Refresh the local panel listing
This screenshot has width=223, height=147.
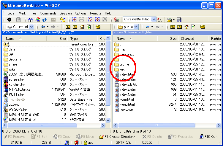point(89,27)
